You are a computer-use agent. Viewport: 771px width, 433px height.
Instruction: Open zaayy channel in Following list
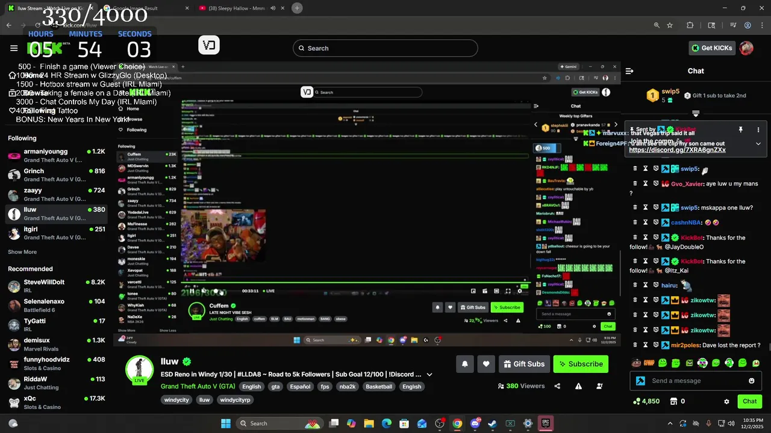pyautogui.click(x=57, y=194)
